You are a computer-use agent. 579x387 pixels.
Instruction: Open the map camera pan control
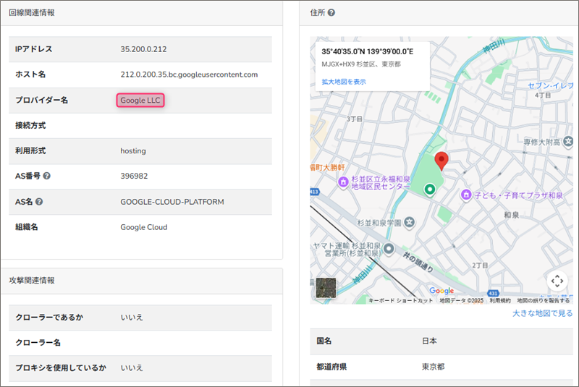click(x=557, y=281)
